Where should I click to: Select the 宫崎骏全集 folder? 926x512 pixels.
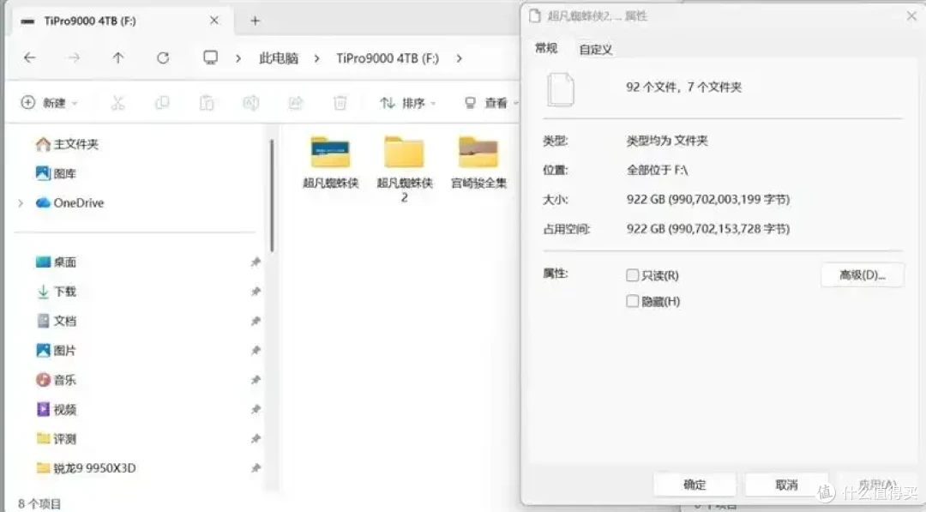pyautogui.click(x=478, y=162)
